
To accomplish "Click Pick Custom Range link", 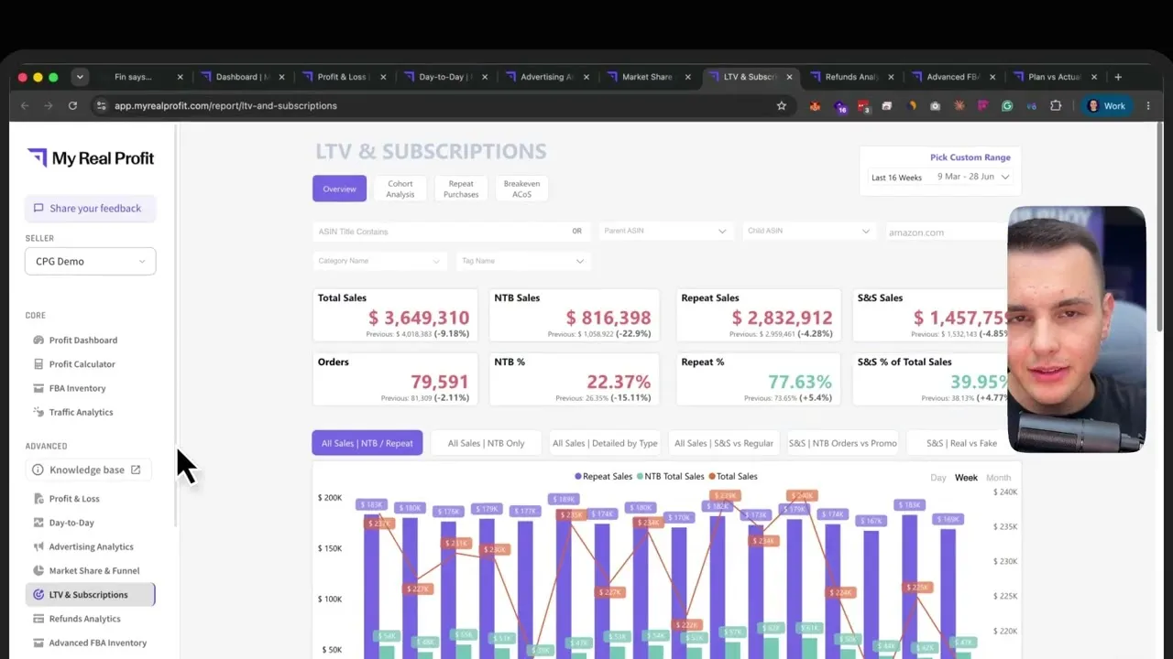I will [970, 157].
